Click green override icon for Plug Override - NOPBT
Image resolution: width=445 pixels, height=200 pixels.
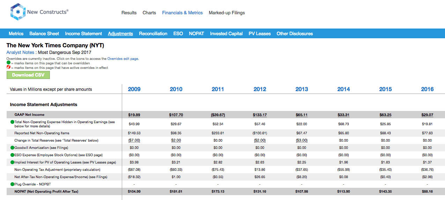click(12, 184)
